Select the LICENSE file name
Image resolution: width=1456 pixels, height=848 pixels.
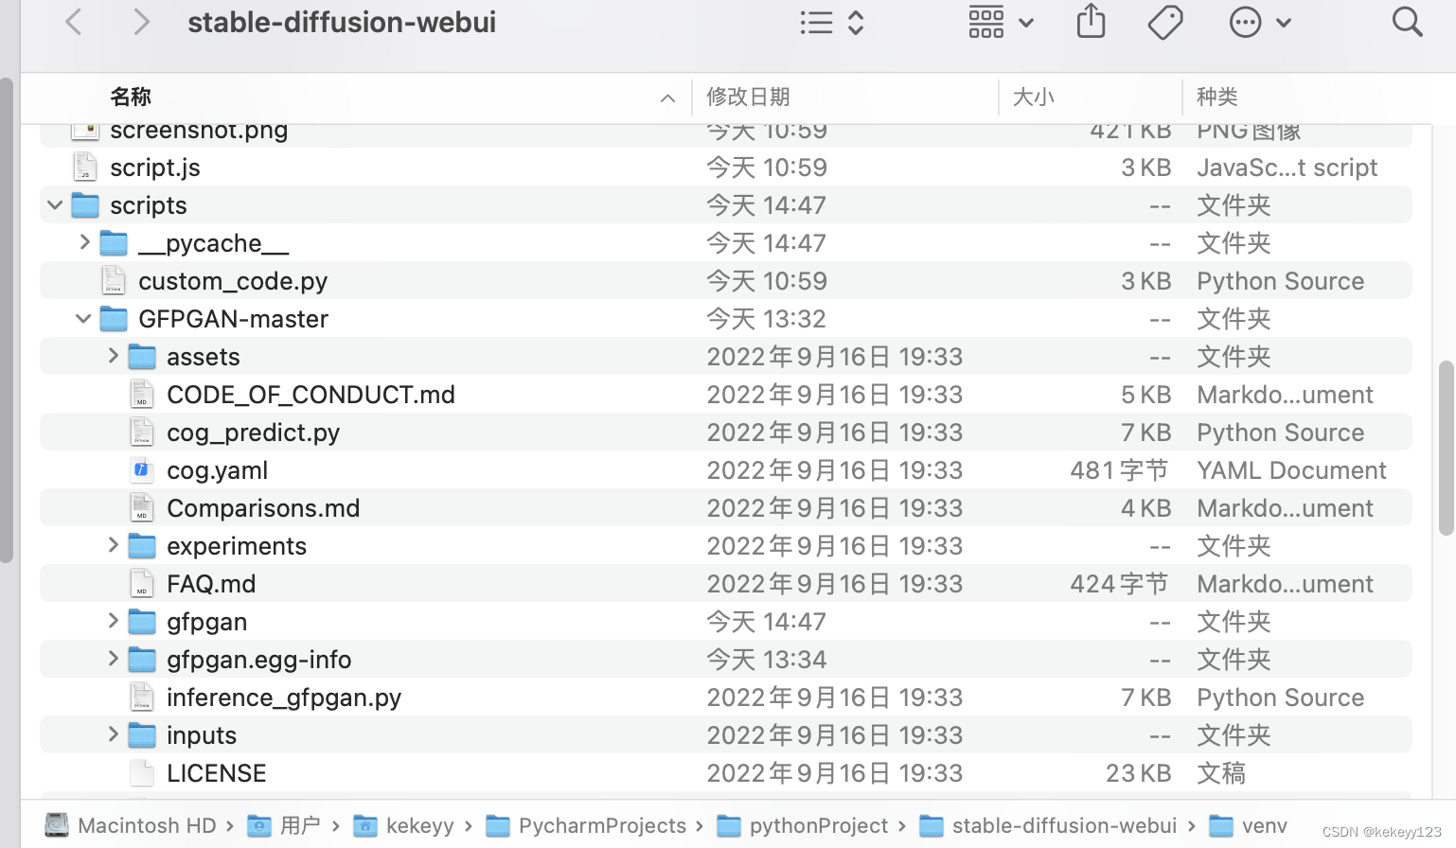(216, 773)
